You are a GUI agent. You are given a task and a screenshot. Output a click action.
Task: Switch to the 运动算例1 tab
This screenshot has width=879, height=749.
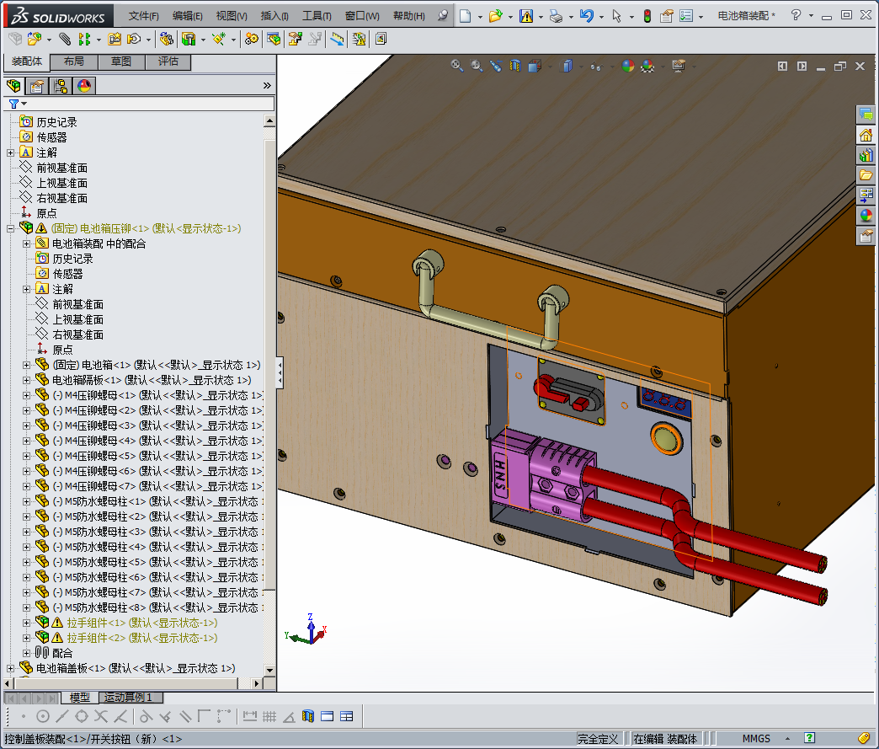131,698
